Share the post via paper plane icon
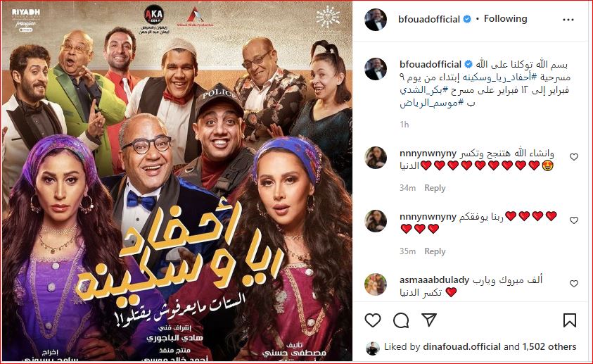The image size is (593, 364). [x=429, y=320]
